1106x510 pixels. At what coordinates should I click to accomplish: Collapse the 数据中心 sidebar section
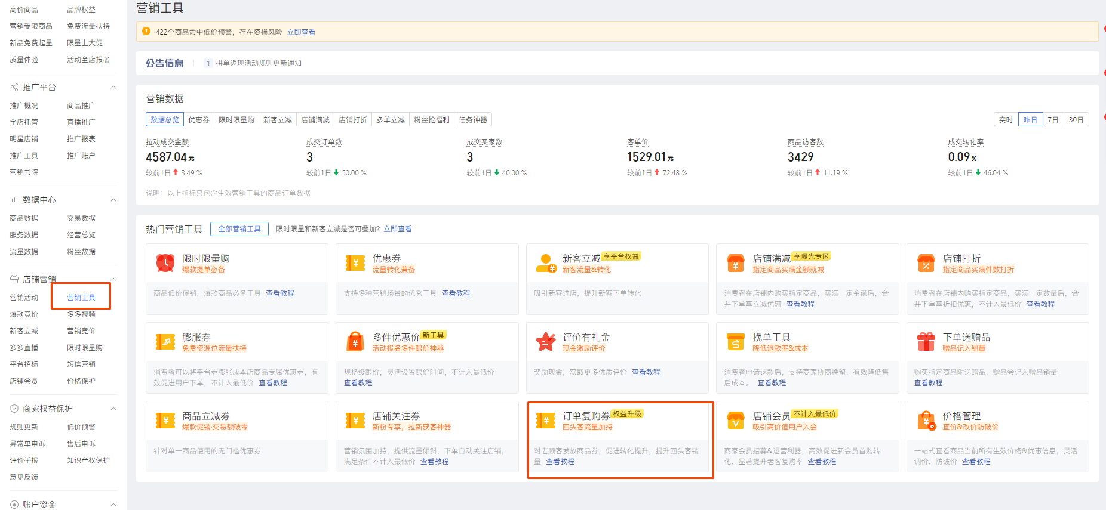pyautogui.click(x=113, y=200)
